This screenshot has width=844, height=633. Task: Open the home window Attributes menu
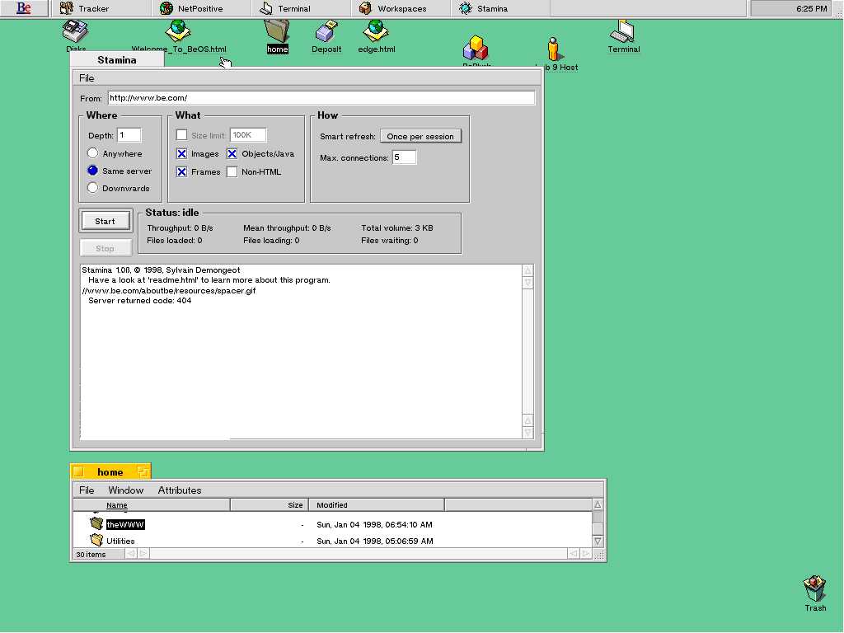tap(179, 490)
